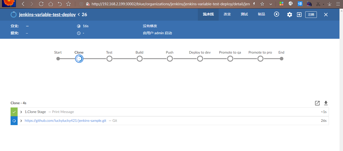The image size is (343, 151).
Task: Click the favorites star left of address bar
Action: pyautogui.click(x=68, y=4)
